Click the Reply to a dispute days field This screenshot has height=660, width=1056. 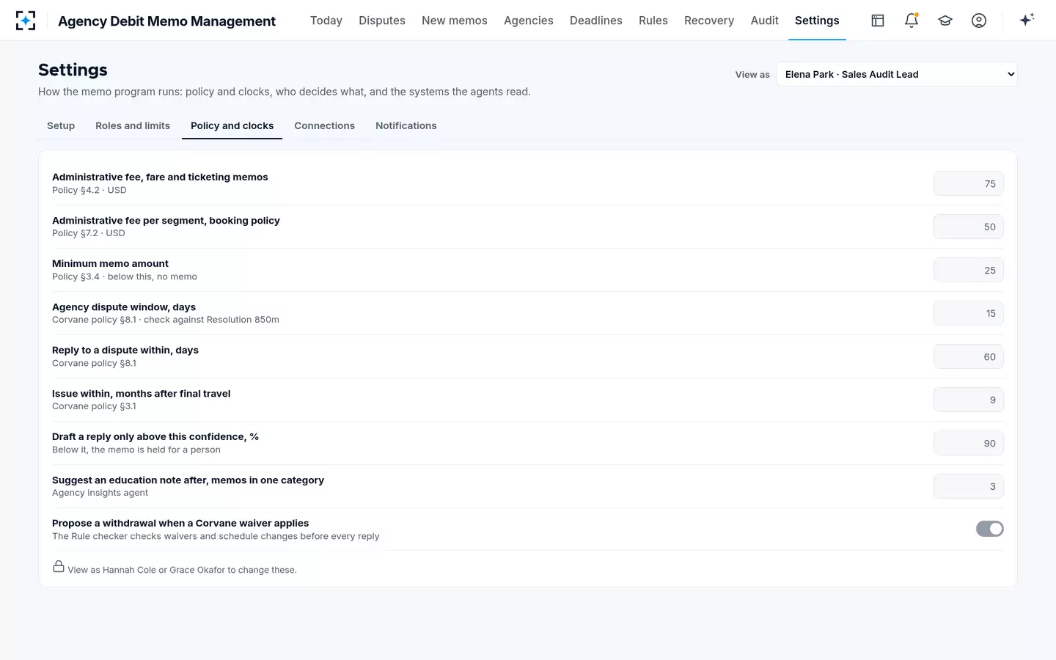pyautogui.click(x=969, y=356)
